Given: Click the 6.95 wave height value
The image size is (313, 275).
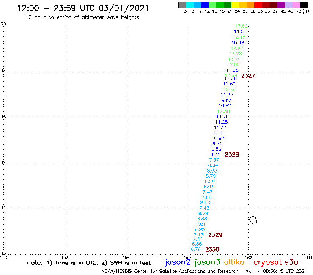Looking at the screenshot, I should (200, 229).
